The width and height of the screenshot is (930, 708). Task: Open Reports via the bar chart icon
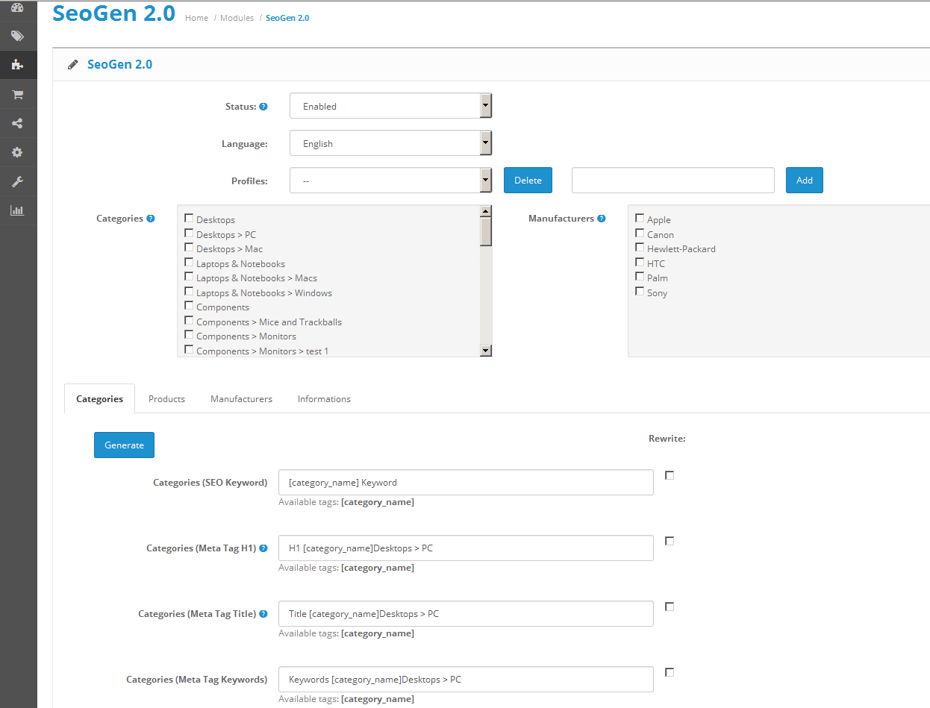18,210
